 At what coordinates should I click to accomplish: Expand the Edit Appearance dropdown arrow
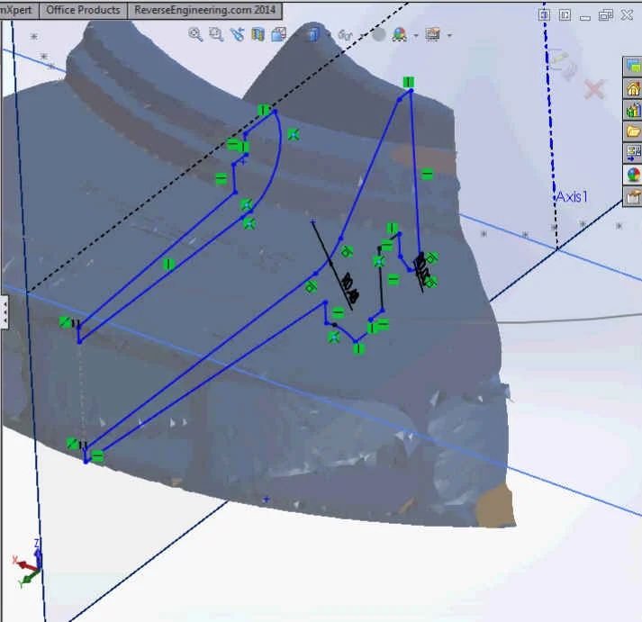click(x=415, y=35)
